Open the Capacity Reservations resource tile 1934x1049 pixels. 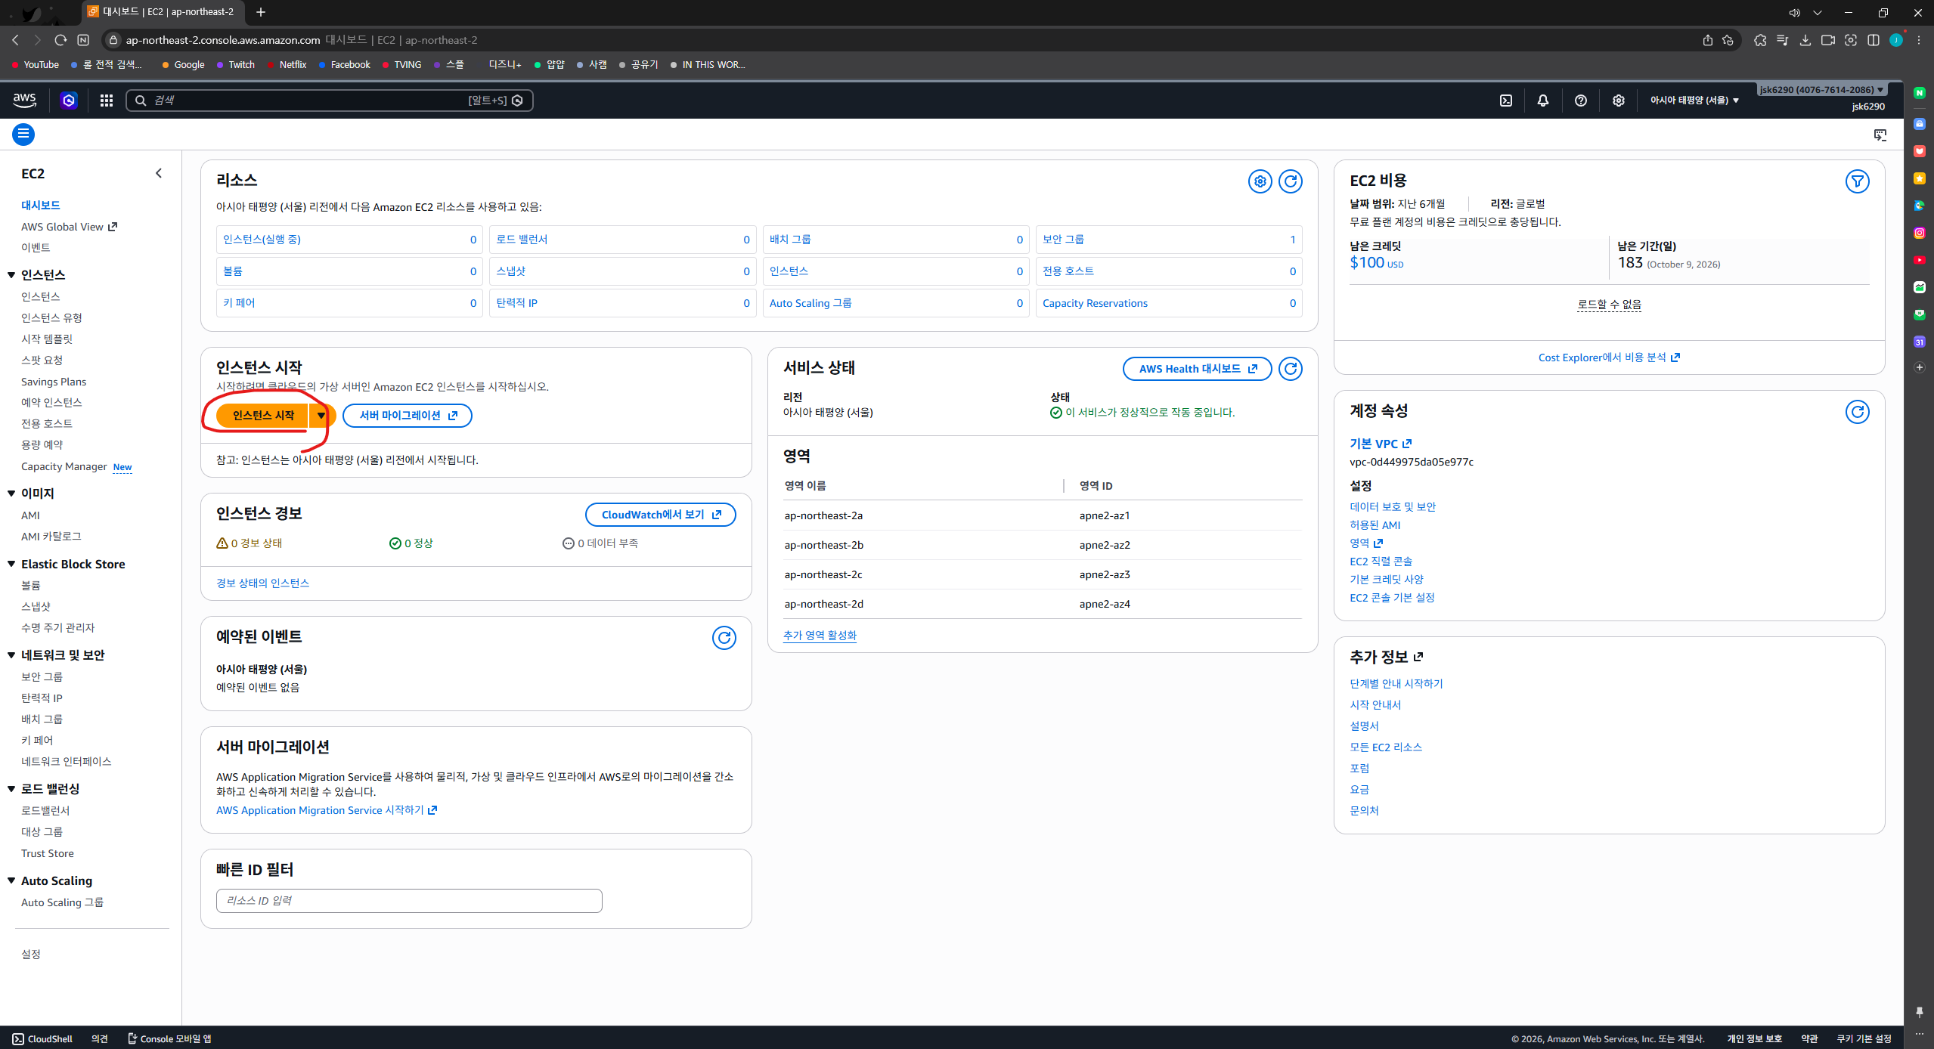pos(1169,303)
